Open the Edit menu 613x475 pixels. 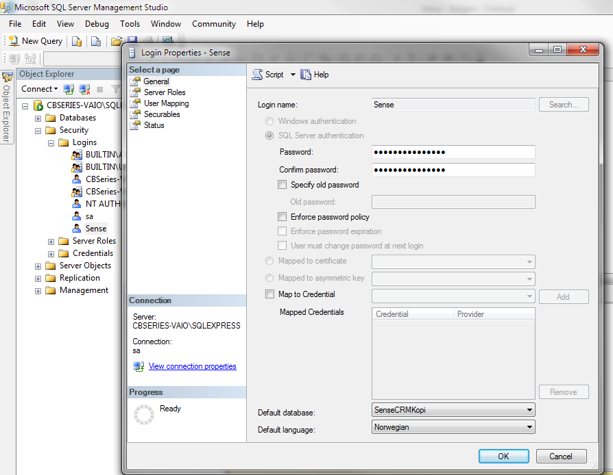pos(39,24)
